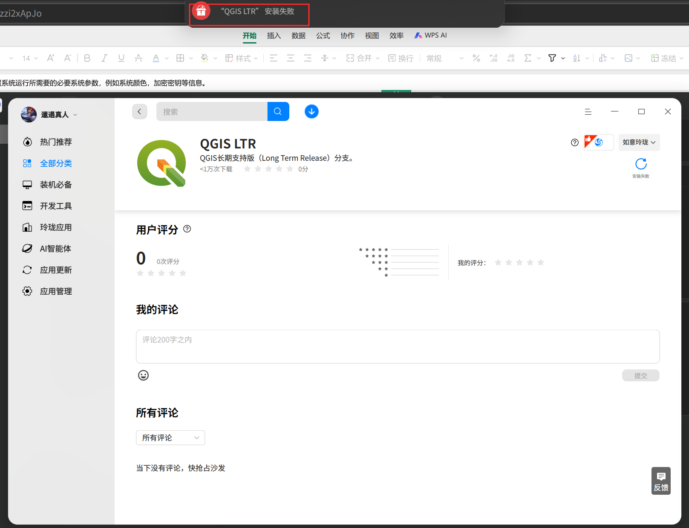Switch to the 插入 ribbon tab
The height and width of the screenshot is (528, 689).
click(274, 35)
